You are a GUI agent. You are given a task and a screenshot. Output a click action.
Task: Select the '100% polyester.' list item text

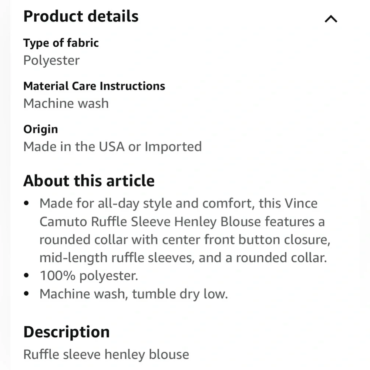pyautogui.click(x=88, y=276)
